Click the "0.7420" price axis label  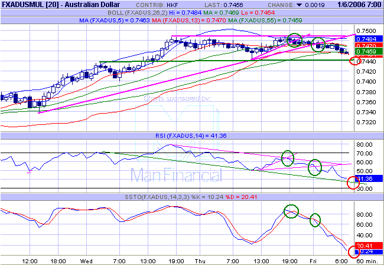tap(366, 71)
